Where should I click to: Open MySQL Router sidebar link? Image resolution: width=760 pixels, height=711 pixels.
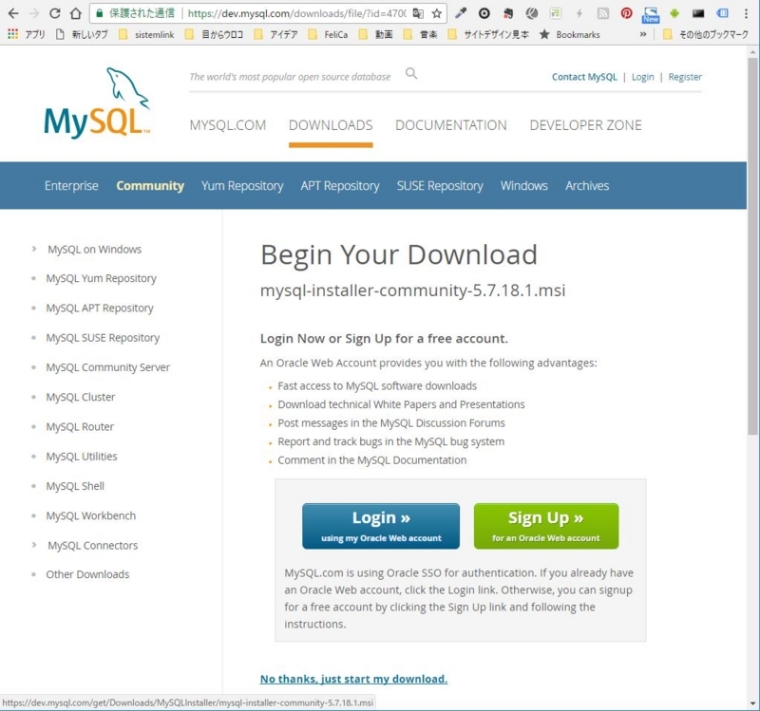(x=80, y=427)
